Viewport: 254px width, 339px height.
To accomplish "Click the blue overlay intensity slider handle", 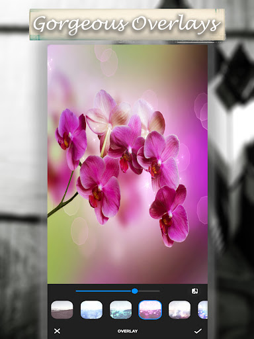I will pos(135,291).
